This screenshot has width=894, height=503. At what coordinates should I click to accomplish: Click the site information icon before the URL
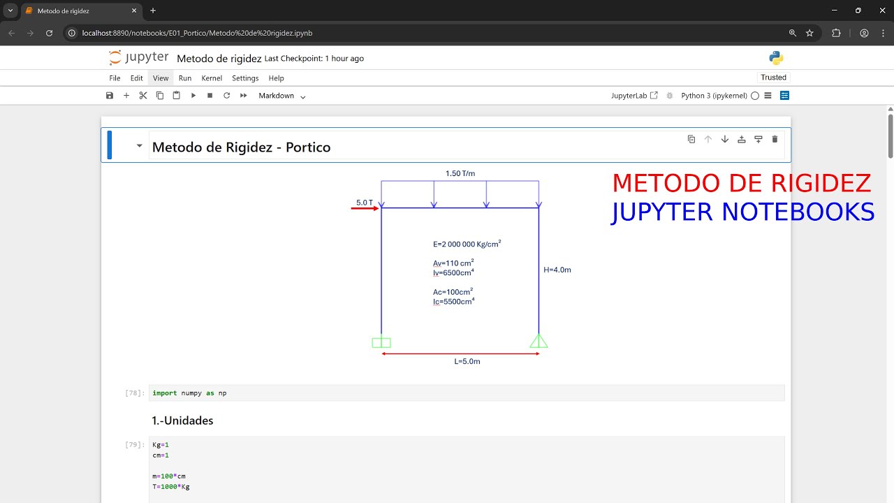pyautogui.click(x=71, y=33)
